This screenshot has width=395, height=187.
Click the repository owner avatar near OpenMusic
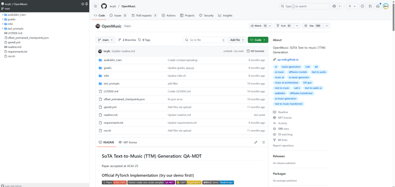point(98,26)
